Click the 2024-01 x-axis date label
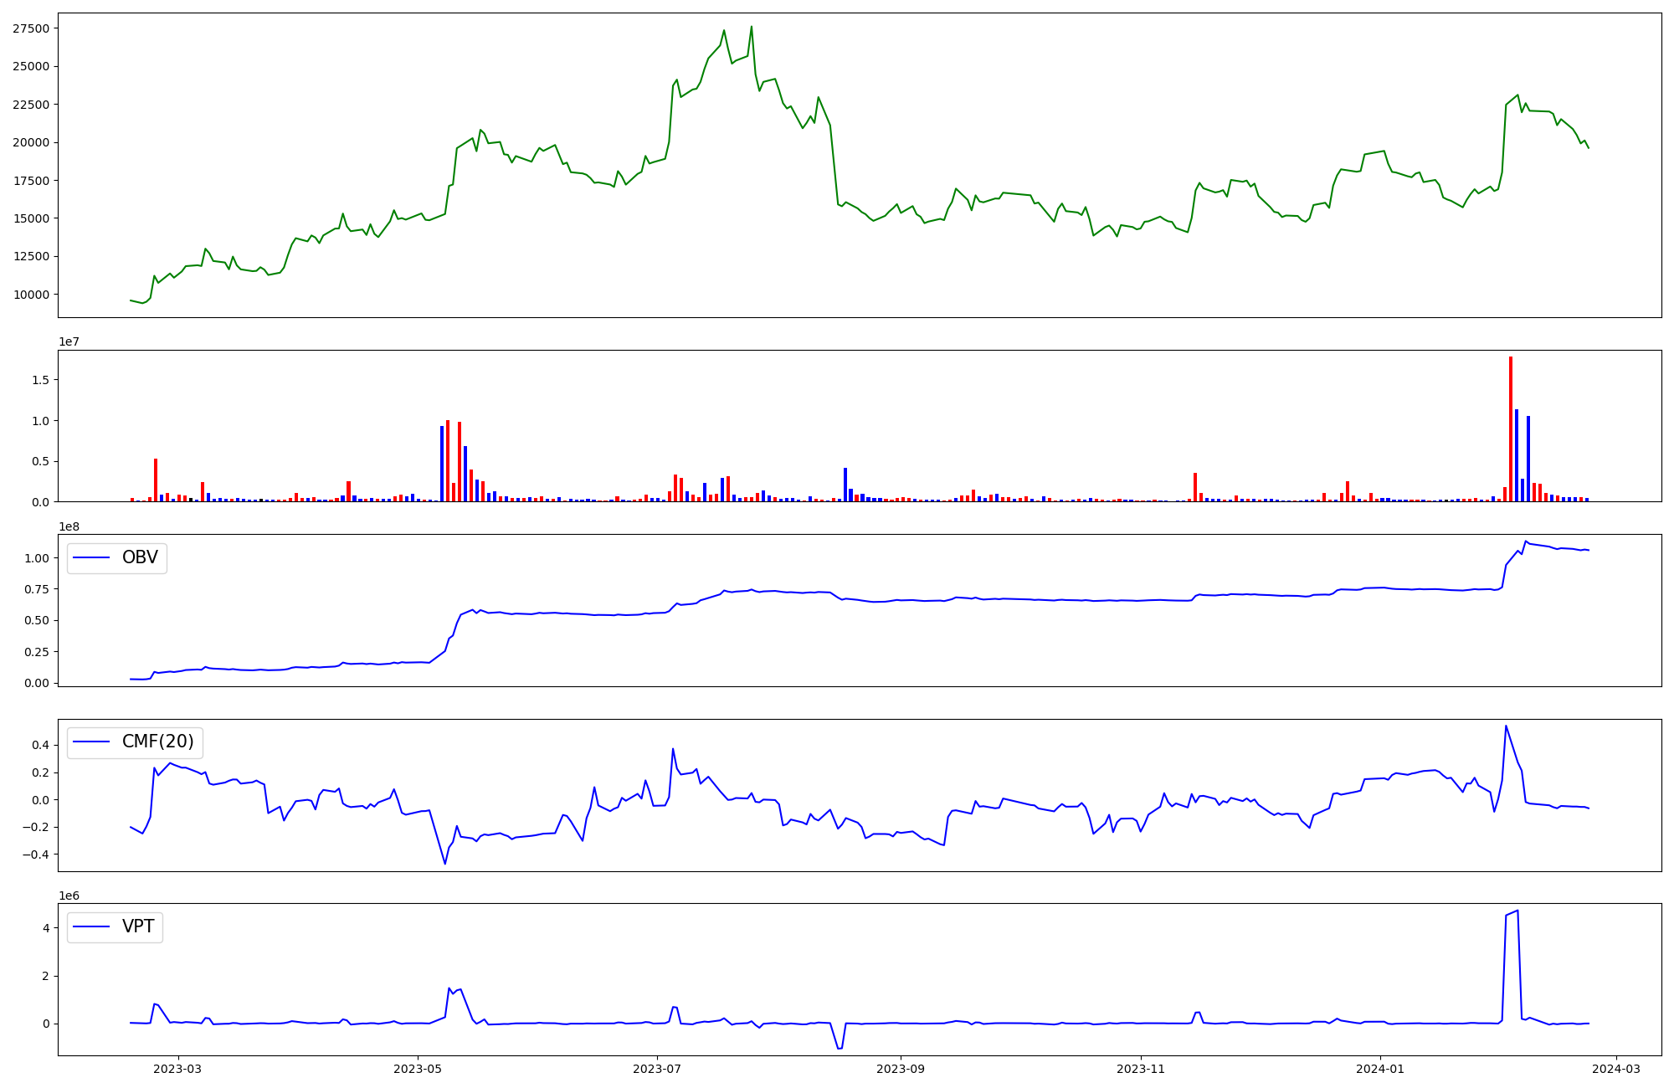 pos(1379,1069)
